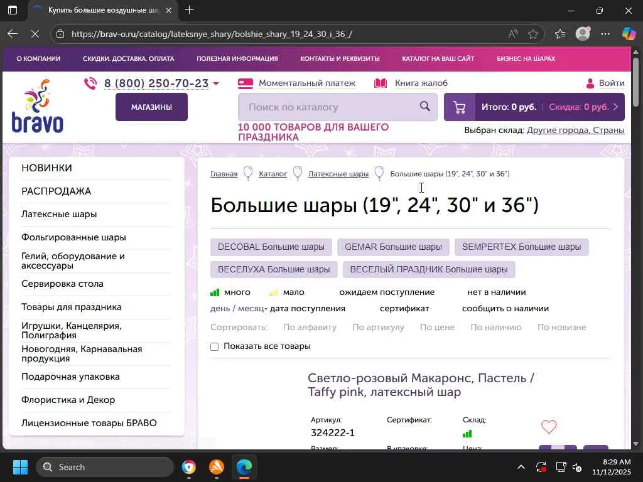Open Windows Start menu

pyautogui.click(x=20, y=467)
